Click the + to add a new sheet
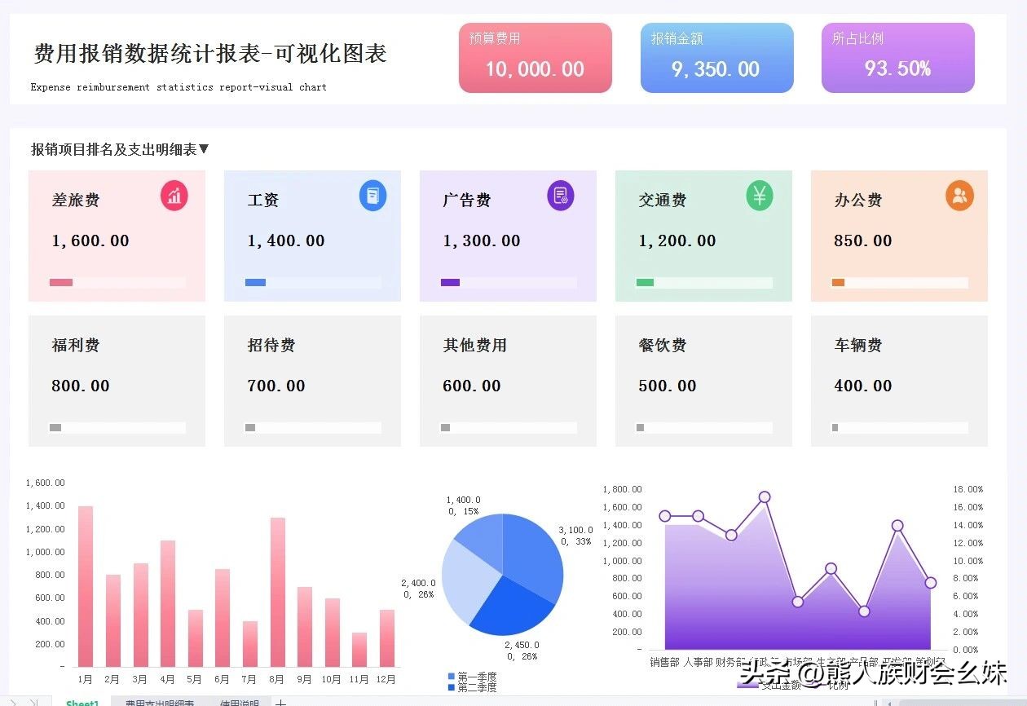This screenshot has height=706, width=1027. click(280, 702)
